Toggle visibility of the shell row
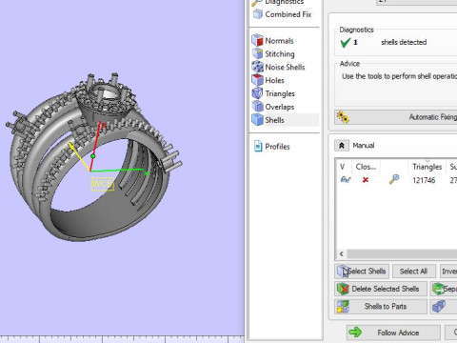Screen dimensions: 457x343 346,180
